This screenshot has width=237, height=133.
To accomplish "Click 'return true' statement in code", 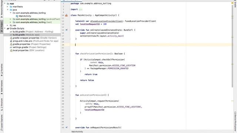I will coord(91,74).
